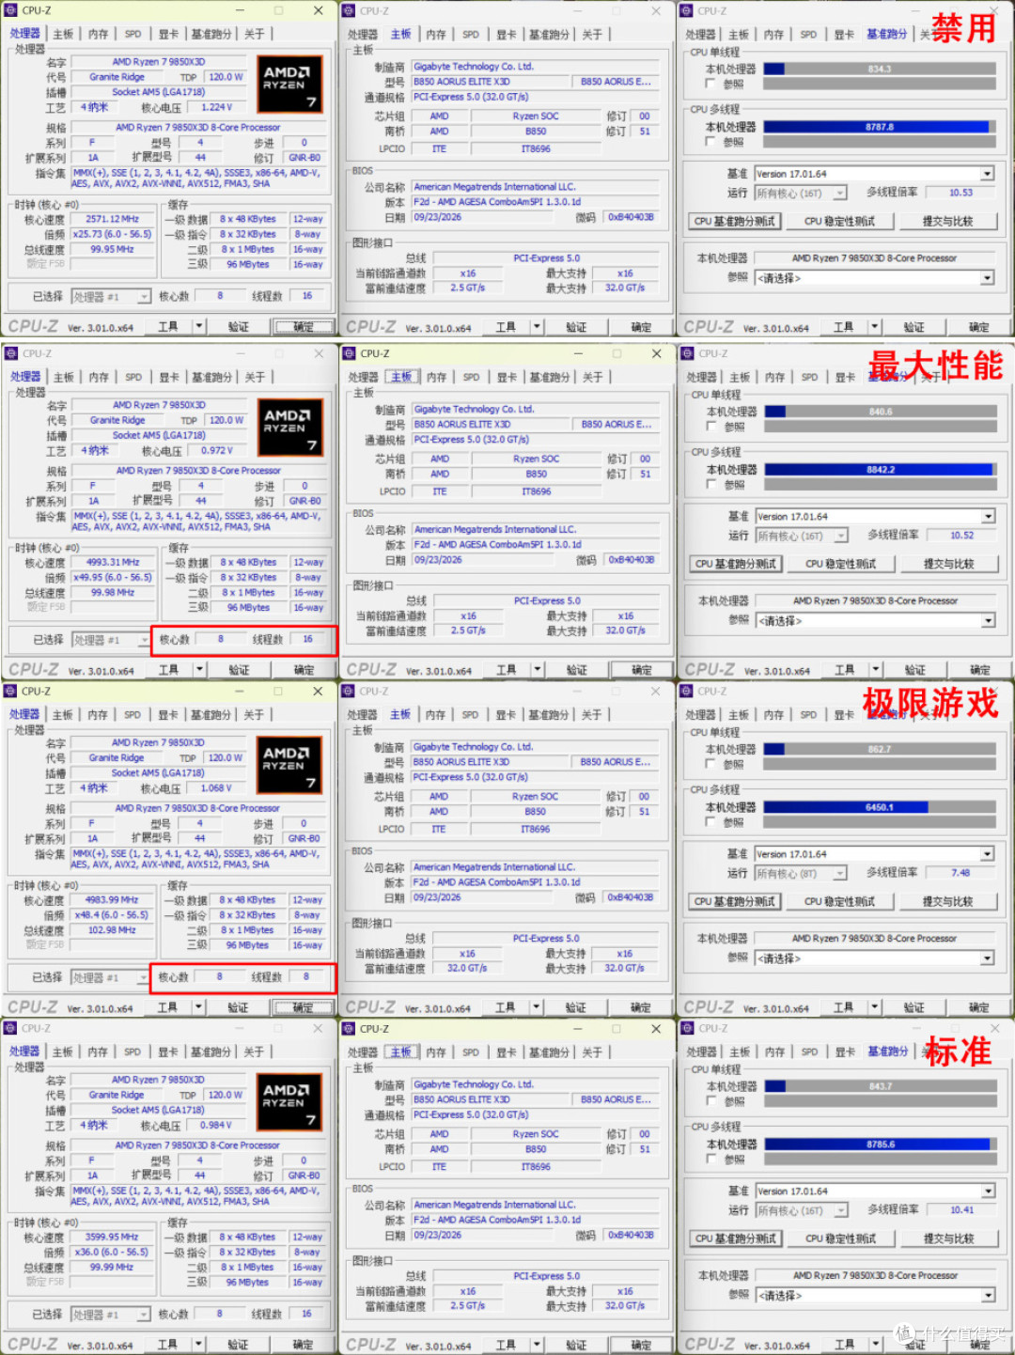Toggle 参照 checkbox under single-thread score 843.7
Screen dimensions: 1015x1355
click(x=711, y=1101)
